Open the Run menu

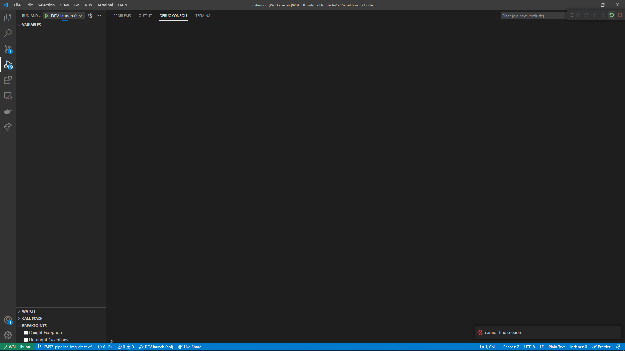(88, 5)
